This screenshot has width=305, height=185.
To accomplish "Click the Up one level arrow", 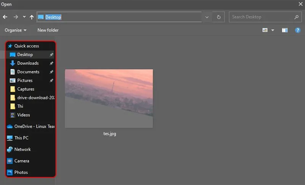I will coord(32,17).
